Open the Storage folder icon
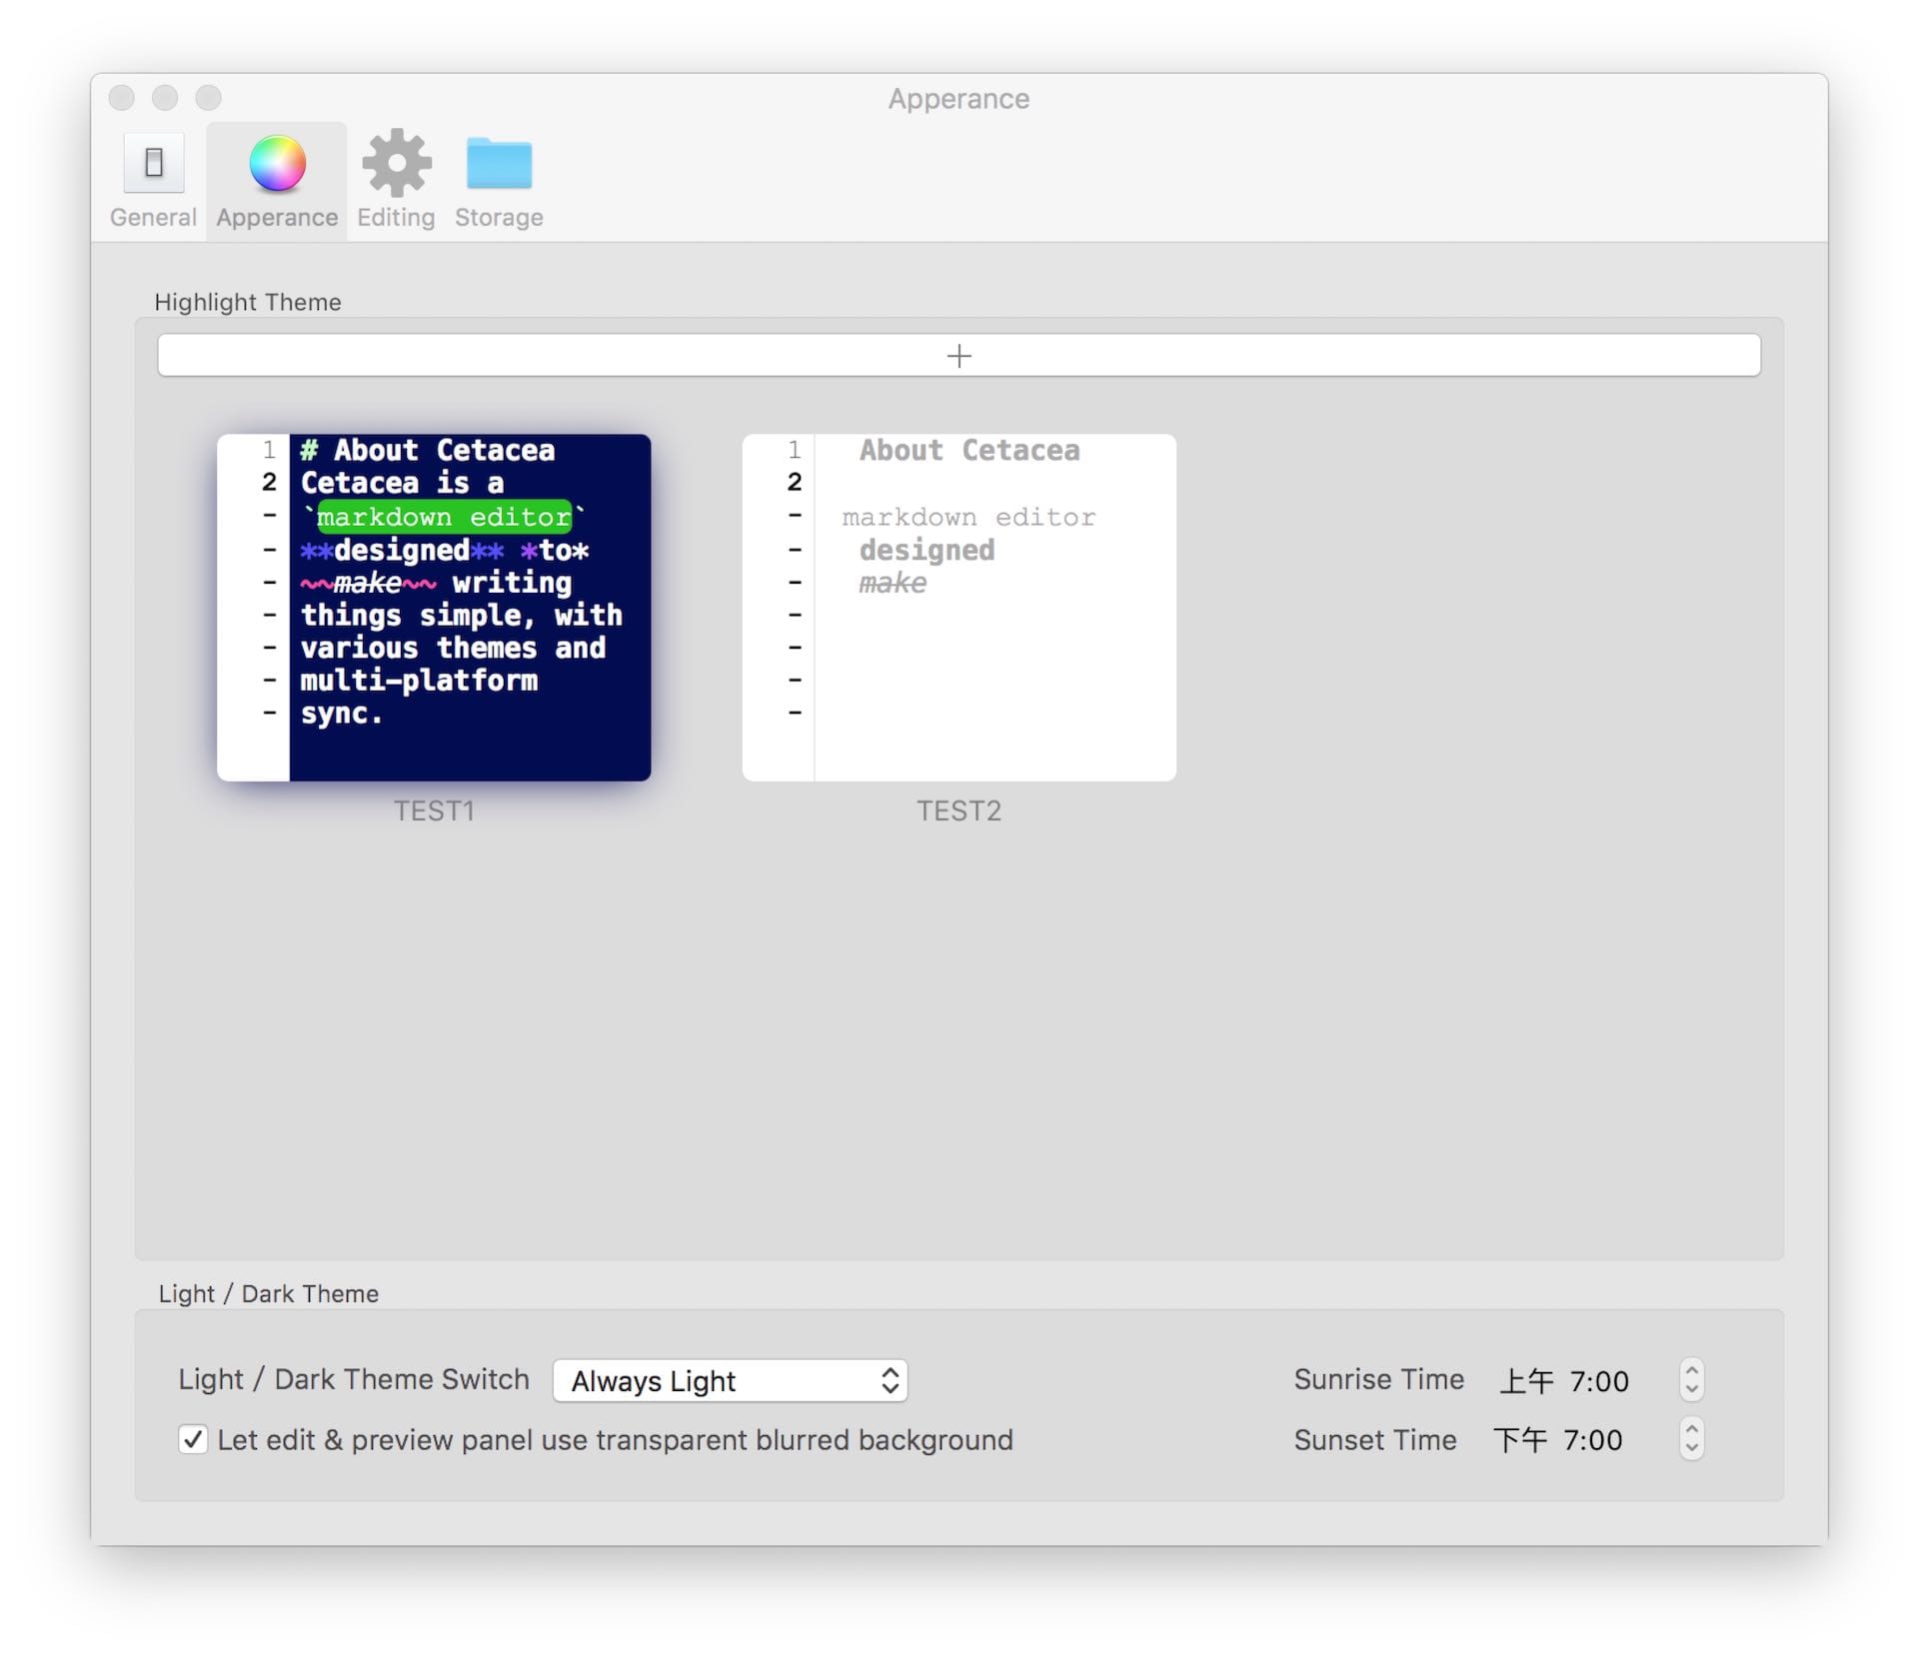This screenshot has width=1919, height=1654. point(499,163)
